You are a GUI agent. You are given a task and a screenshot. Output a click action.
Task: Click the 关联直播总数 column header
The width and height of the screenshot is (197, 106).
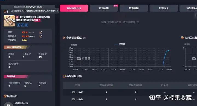pos(135,85)
